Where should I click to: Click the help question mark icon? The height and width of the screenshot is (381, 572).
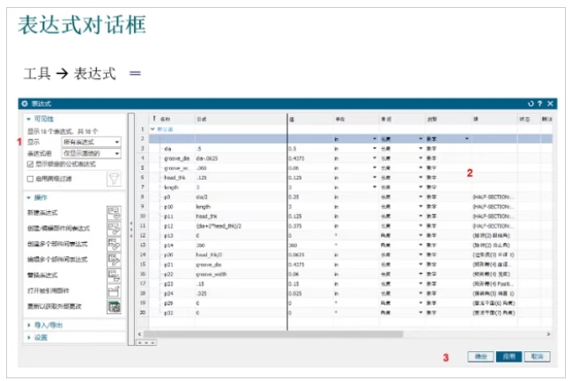pyautogui.click(x=540, y=104)
